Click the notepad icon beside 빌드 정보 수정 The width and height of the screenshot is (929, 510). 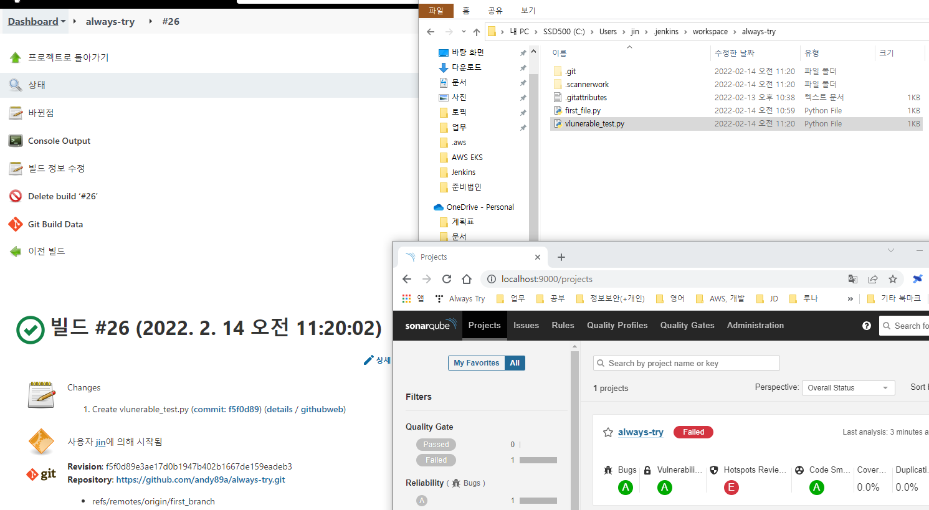(16, 168)
